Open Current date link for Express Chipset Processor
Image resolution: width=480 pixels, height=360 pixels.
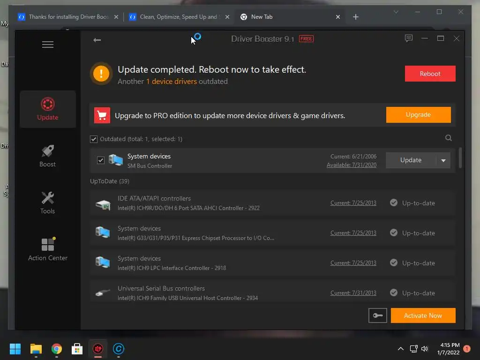353,233
